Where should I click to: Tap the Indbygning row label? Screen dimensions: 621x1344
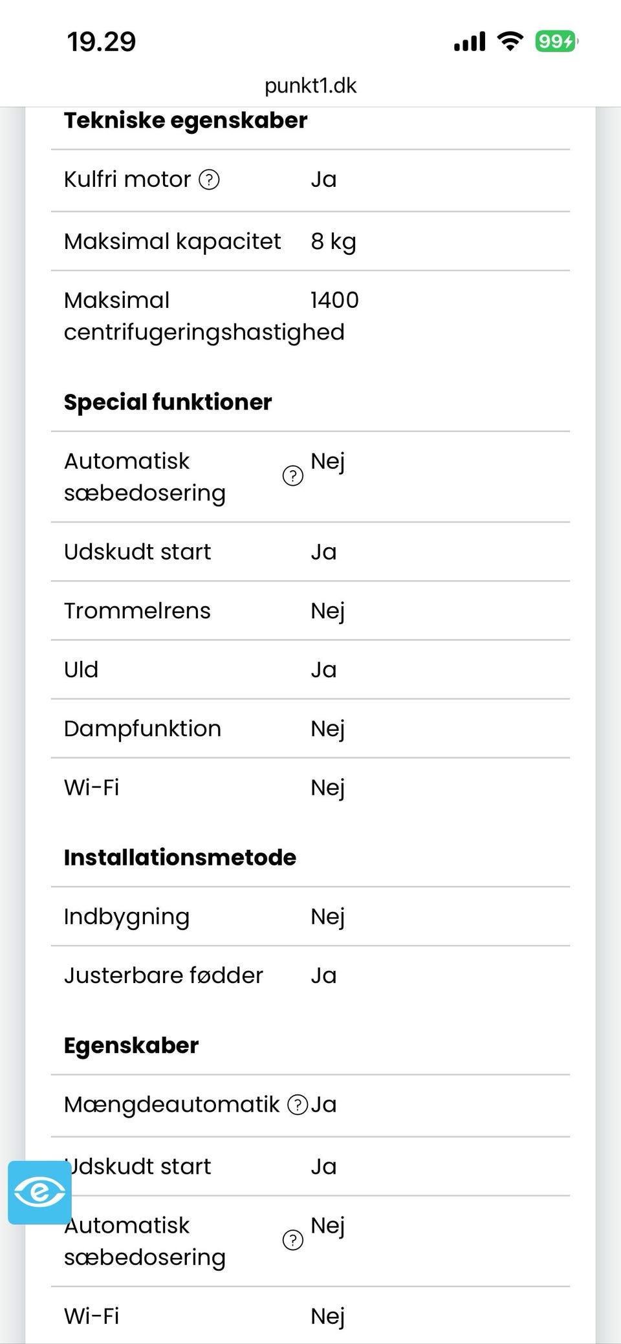[127, 916]
